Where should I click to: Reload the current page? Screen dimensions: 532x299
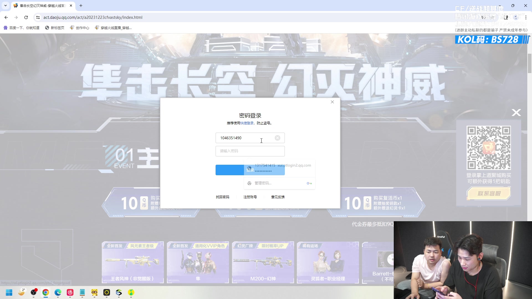(26, 17)
